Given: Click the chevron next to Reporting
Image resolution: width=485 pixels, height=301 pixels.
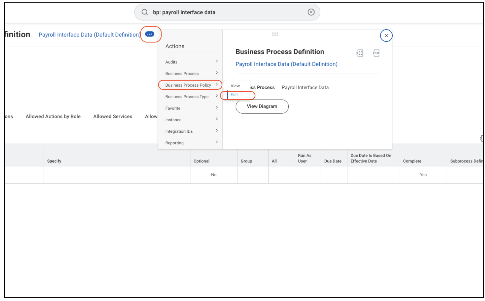Looking at the screenshot, I should (x=217, y=142).
